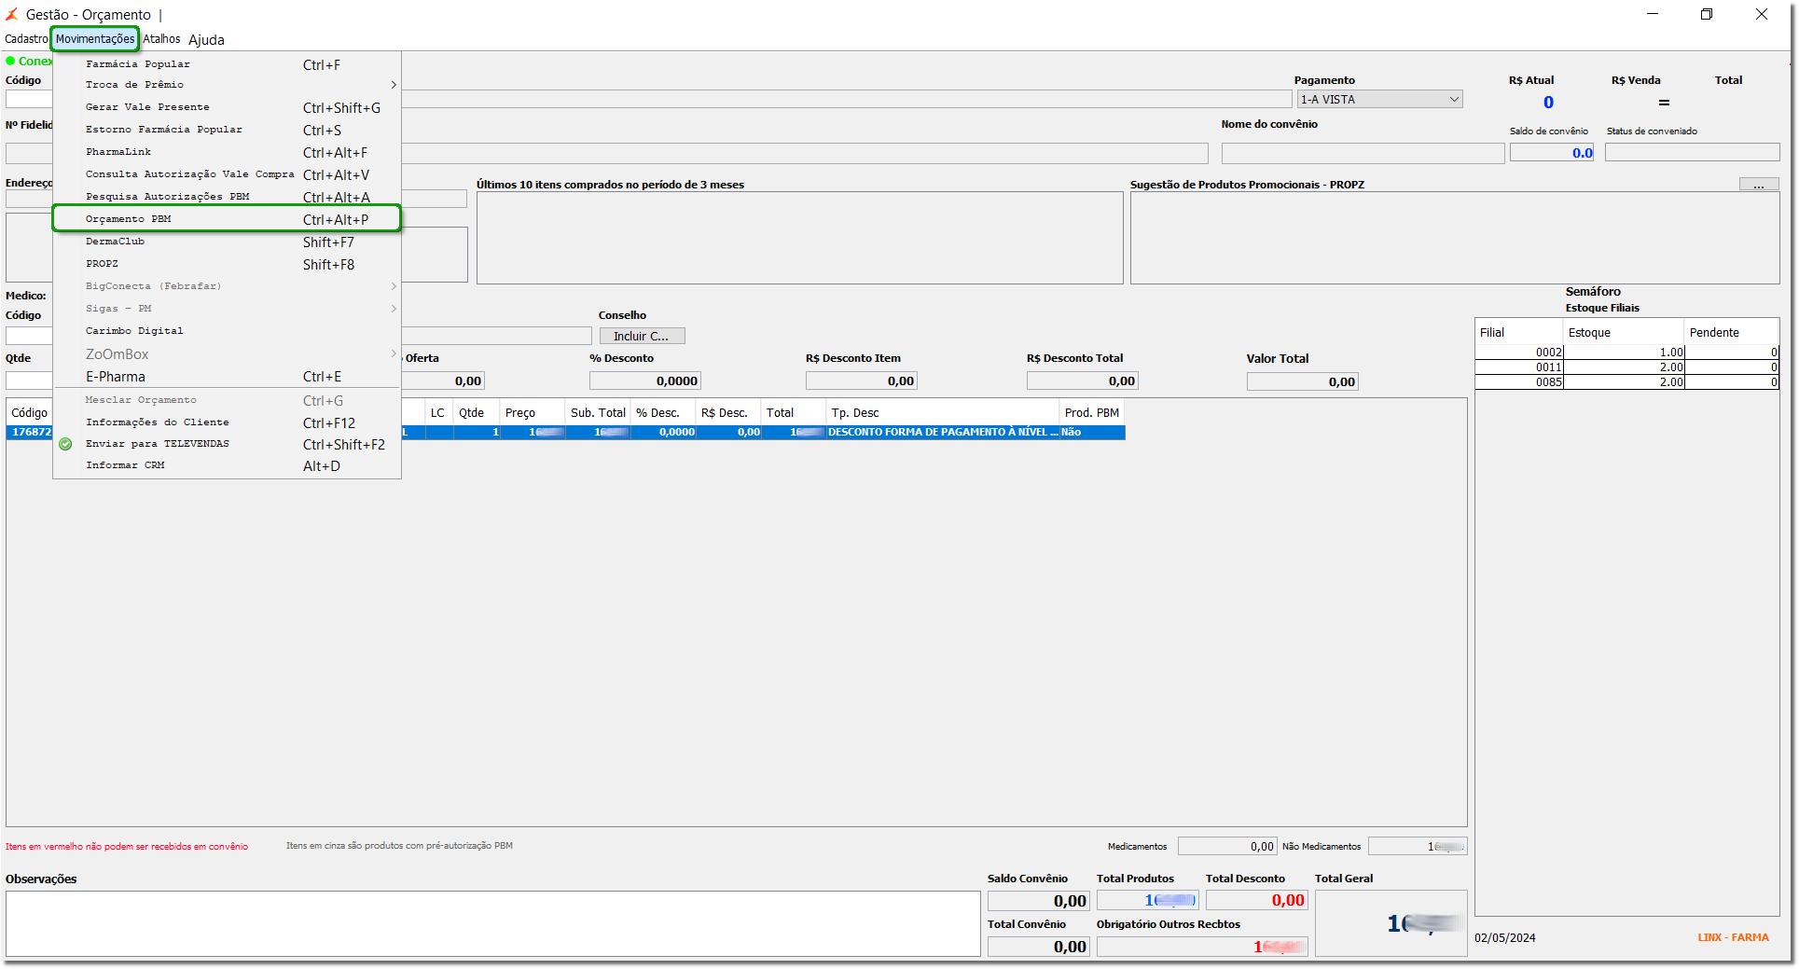Select filial row 0002

[x=1626, y=353]
